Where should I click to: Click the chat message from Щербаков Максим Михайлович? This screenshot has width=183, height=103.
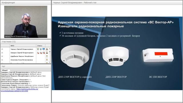[23, 77]
